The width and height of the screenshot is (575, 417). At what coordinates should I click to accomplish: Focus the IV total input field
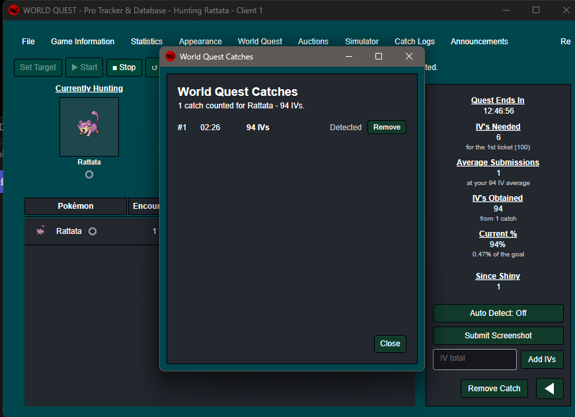(x=475, y=360)
